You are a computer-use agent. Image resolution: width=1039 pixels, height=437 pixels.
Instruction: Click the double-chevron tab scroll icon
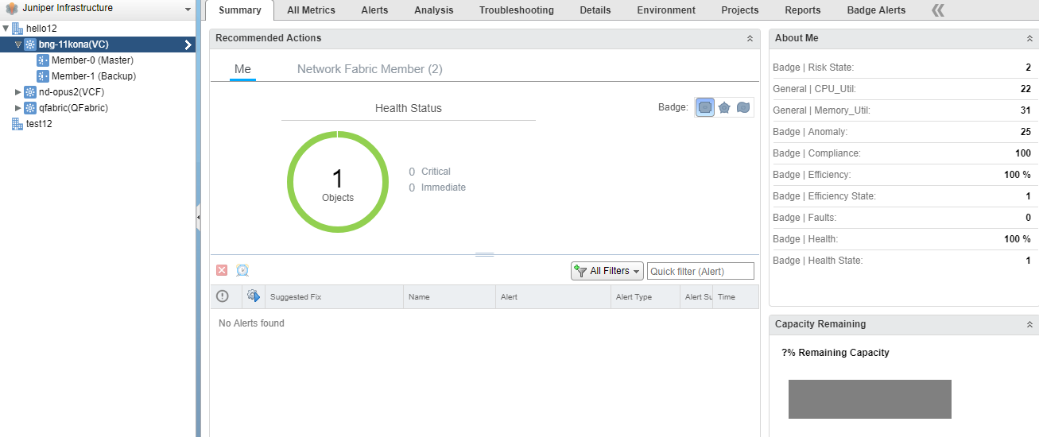938,10
